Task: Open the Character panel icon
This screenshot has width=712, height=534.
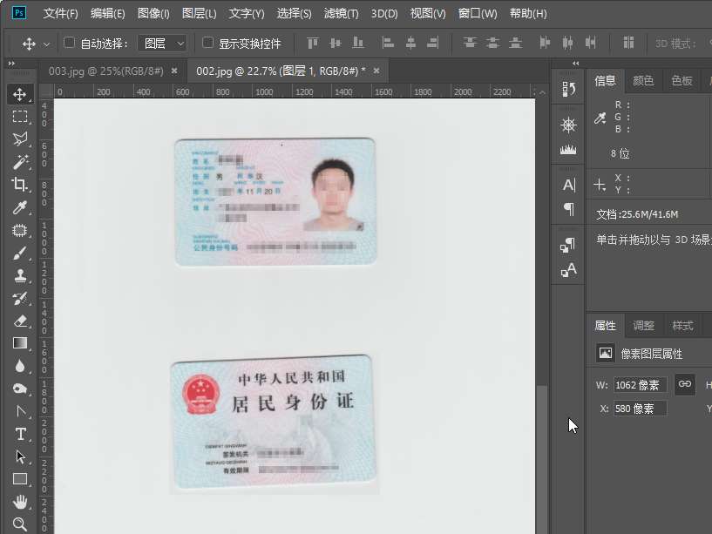Action: [x=568, y=185]
